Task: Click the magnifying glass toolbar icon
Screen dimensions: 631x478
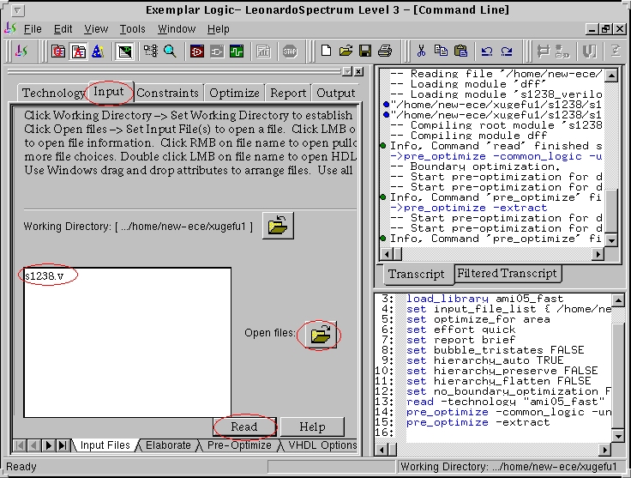Action: [170, 51]
